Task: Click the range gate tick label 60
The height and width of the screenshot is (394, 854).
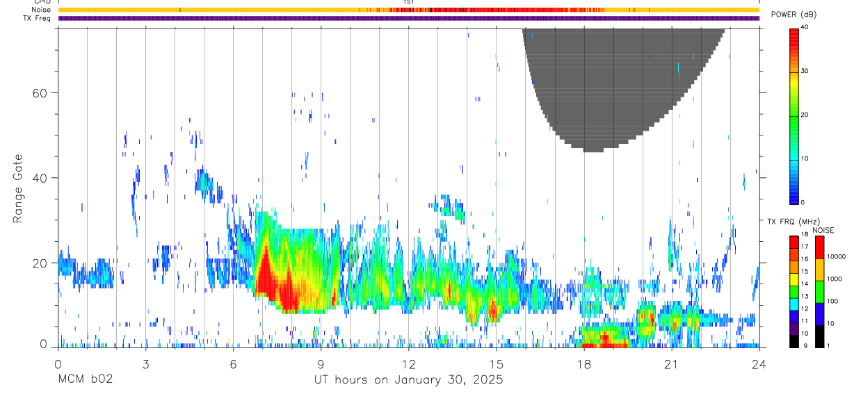Action: 40,93
